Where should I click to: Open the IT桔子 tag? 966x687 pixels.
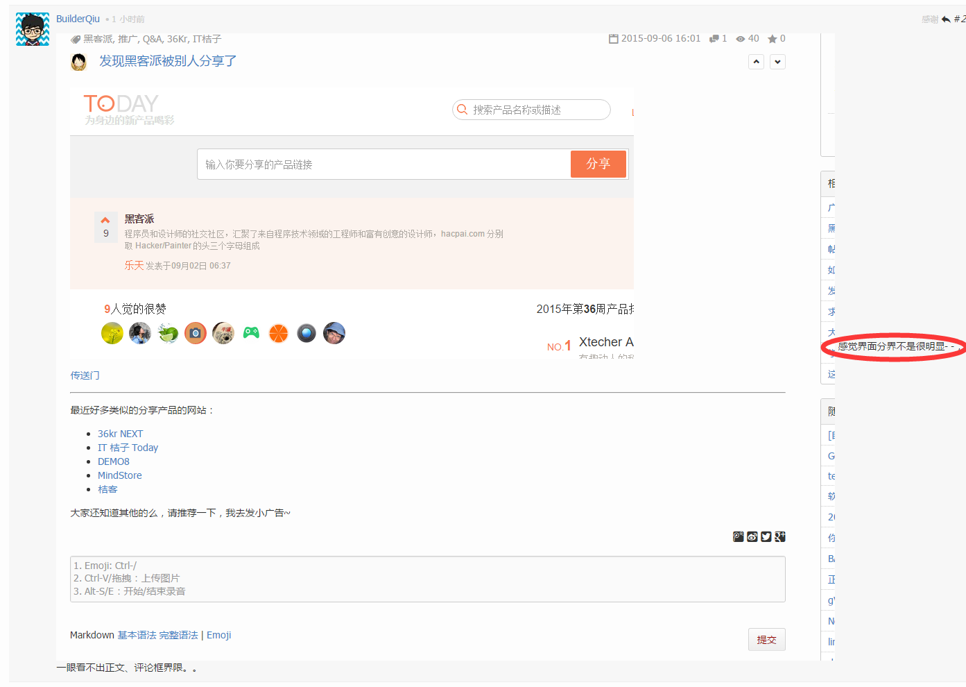coord(207,39)
